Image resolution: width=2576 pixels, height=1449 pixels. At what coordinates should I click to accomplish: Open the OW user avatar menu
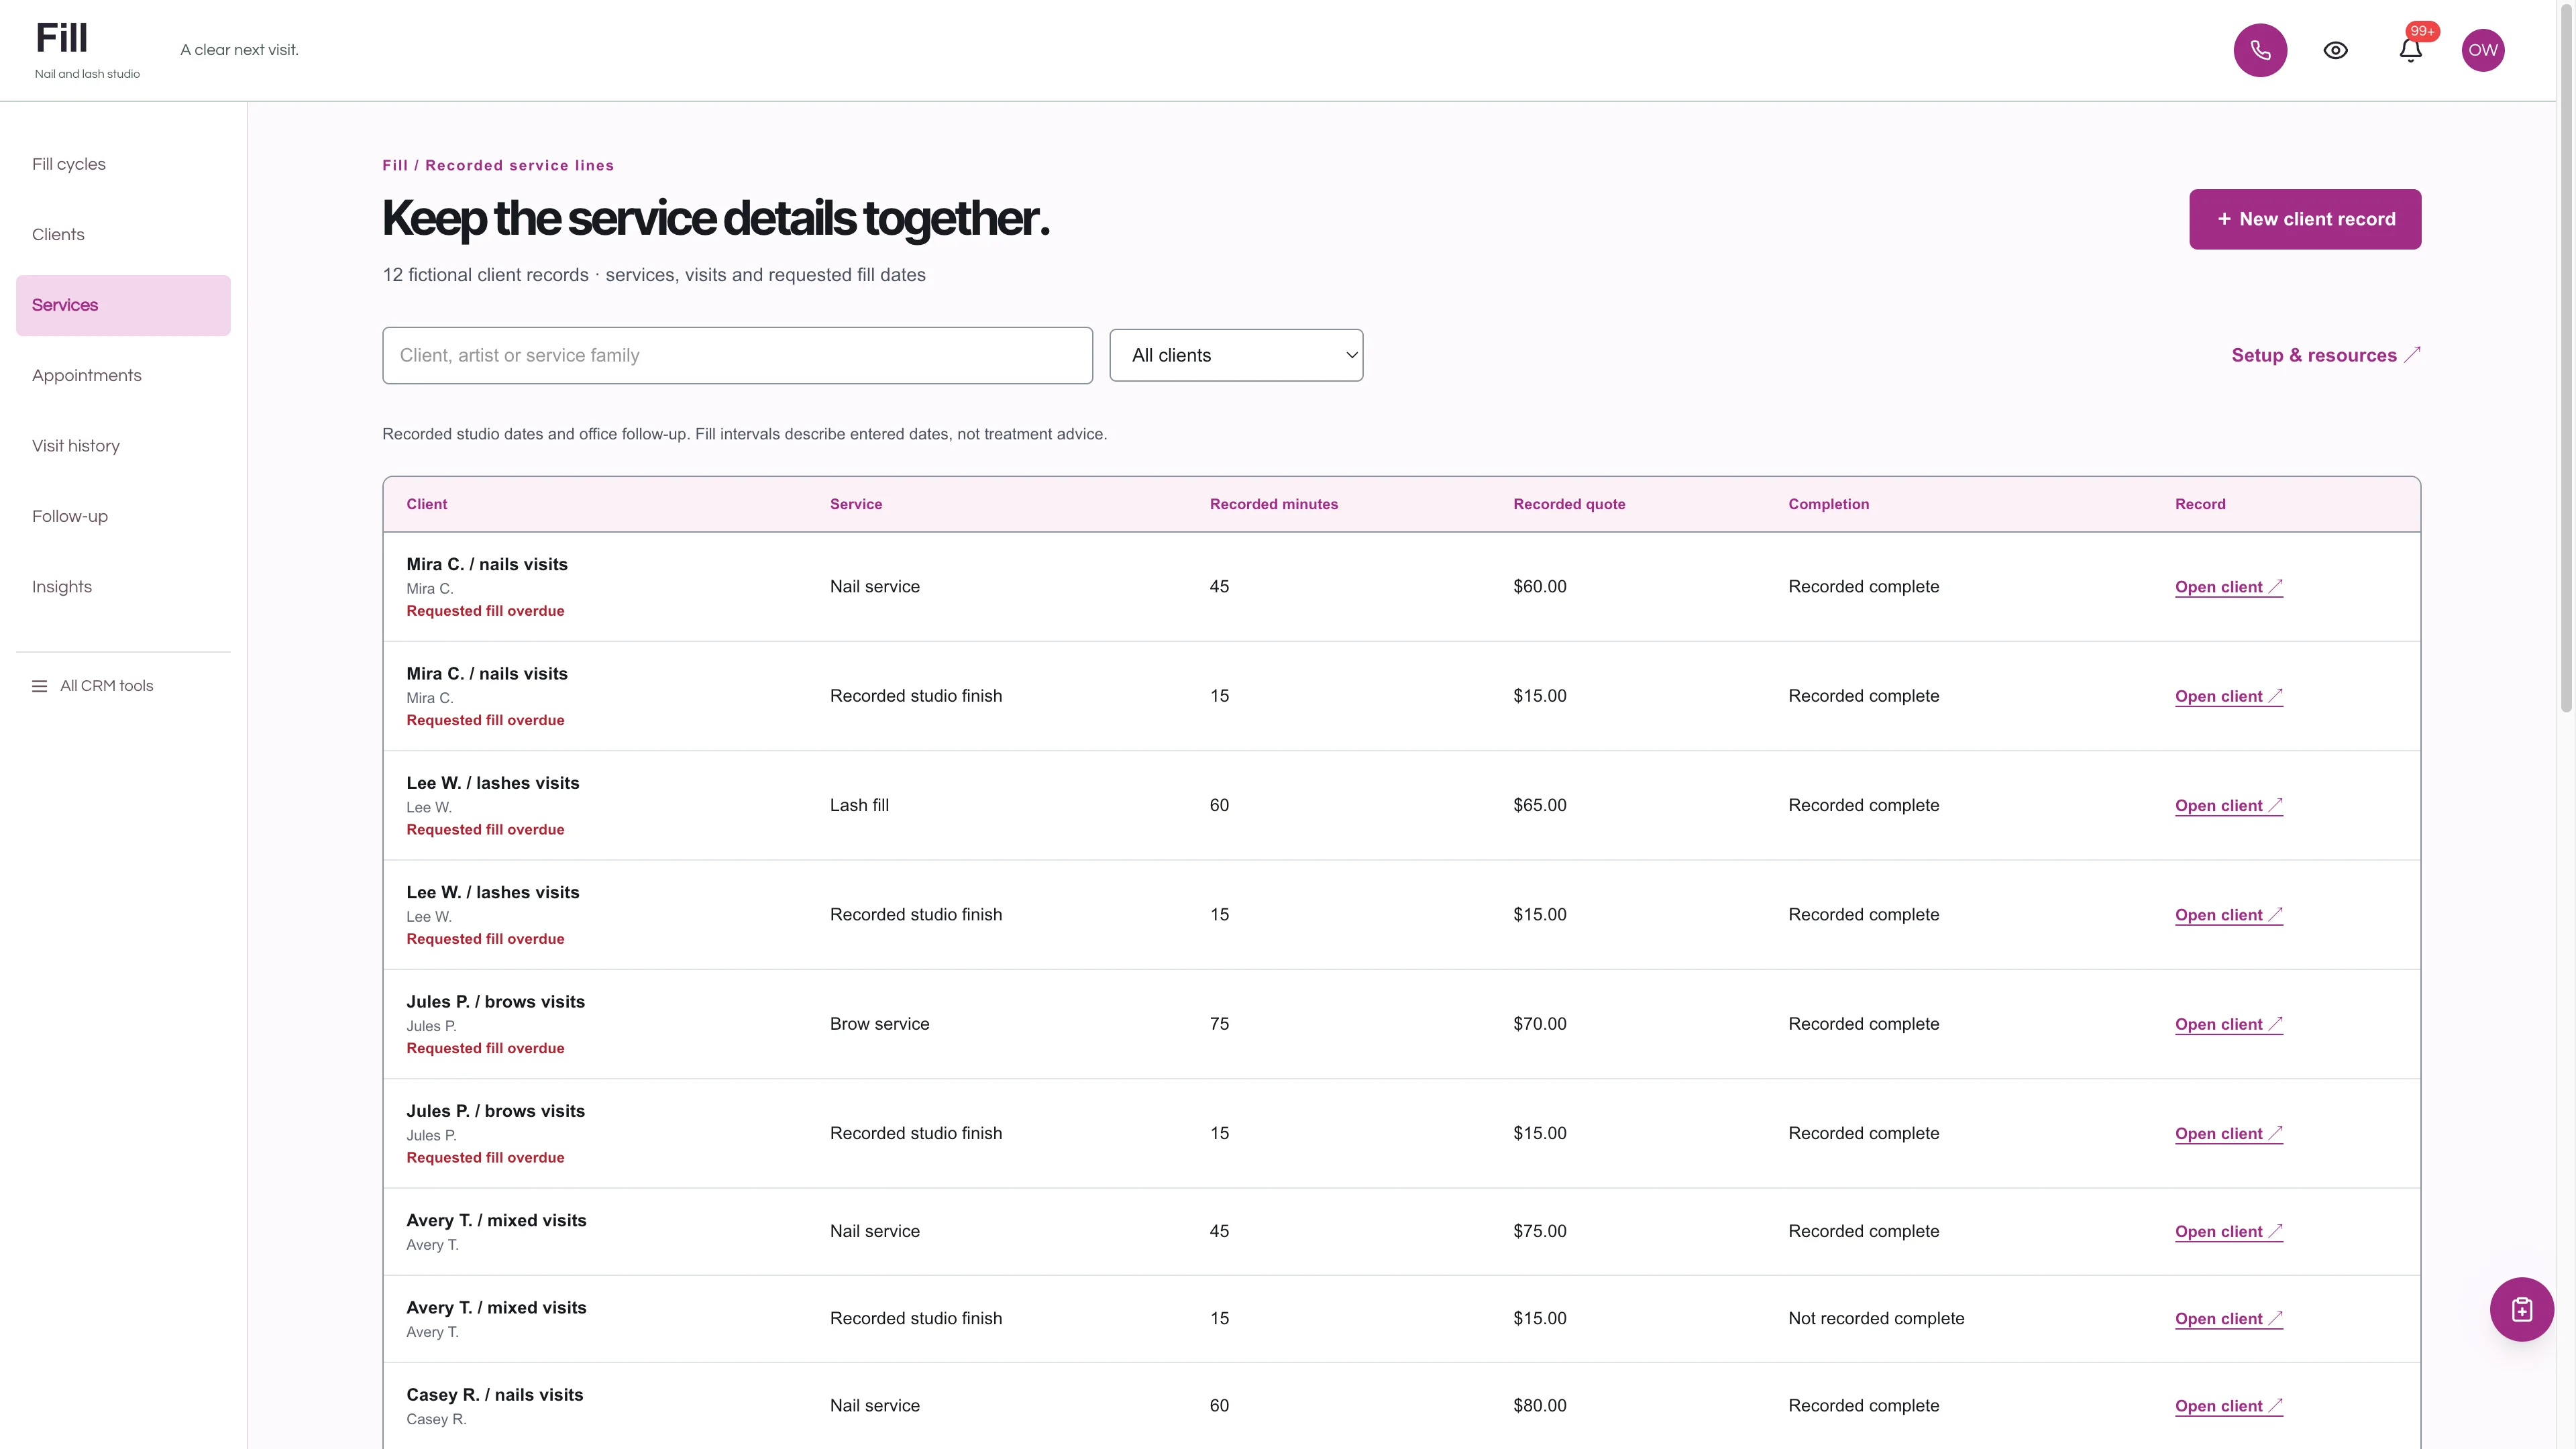click(x=2483, y=50)
